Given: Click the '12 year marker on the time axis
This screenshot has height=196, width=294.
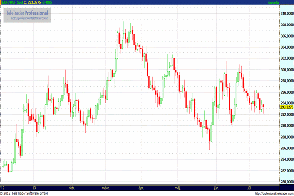Looking at the screenshot, I should click(x=3, y=187).
